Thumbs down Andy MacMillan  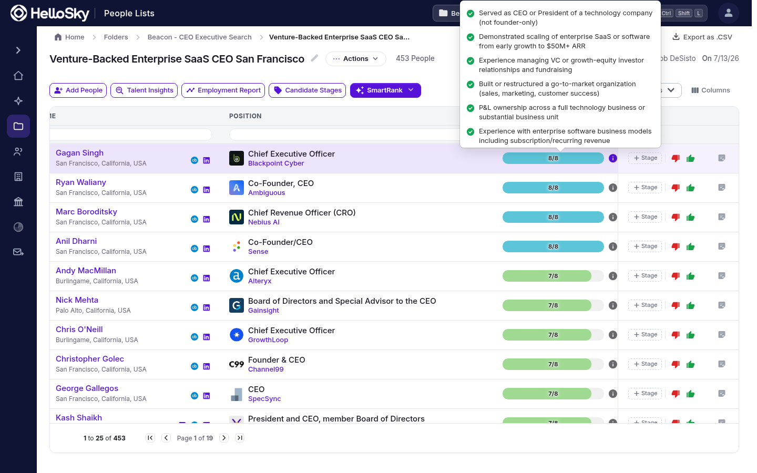(676, 276)
